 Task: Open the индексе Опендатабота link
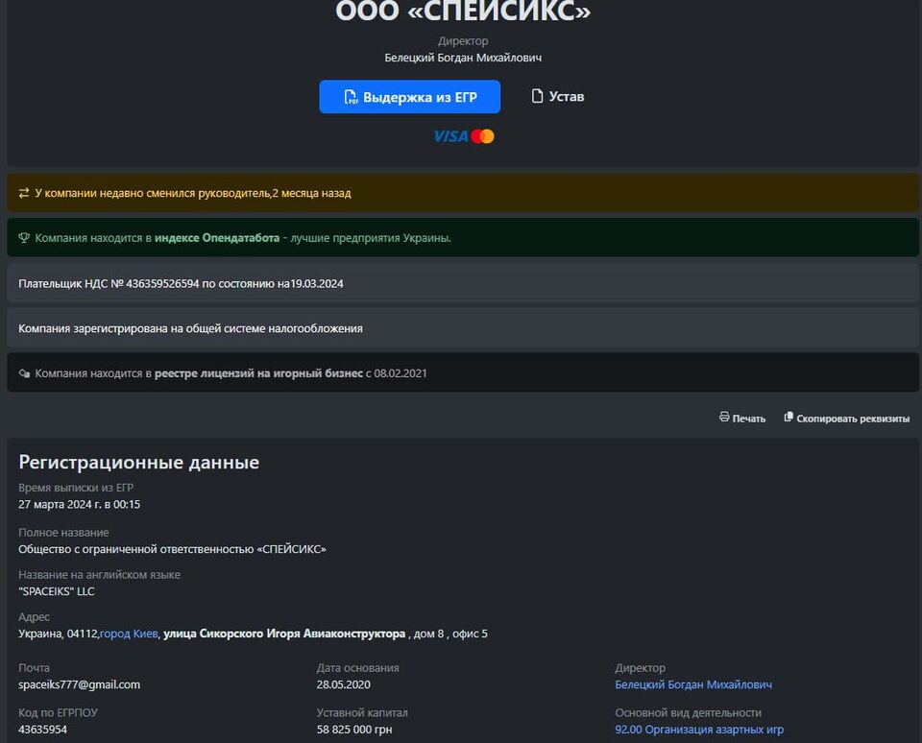217,238
